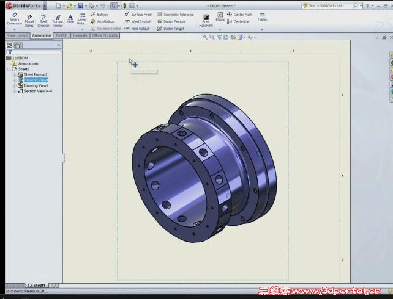The height and width of the screenshot is (299, 393).
Task: Select Sheet Format1 tree item
Action: (x=32, y=74)
